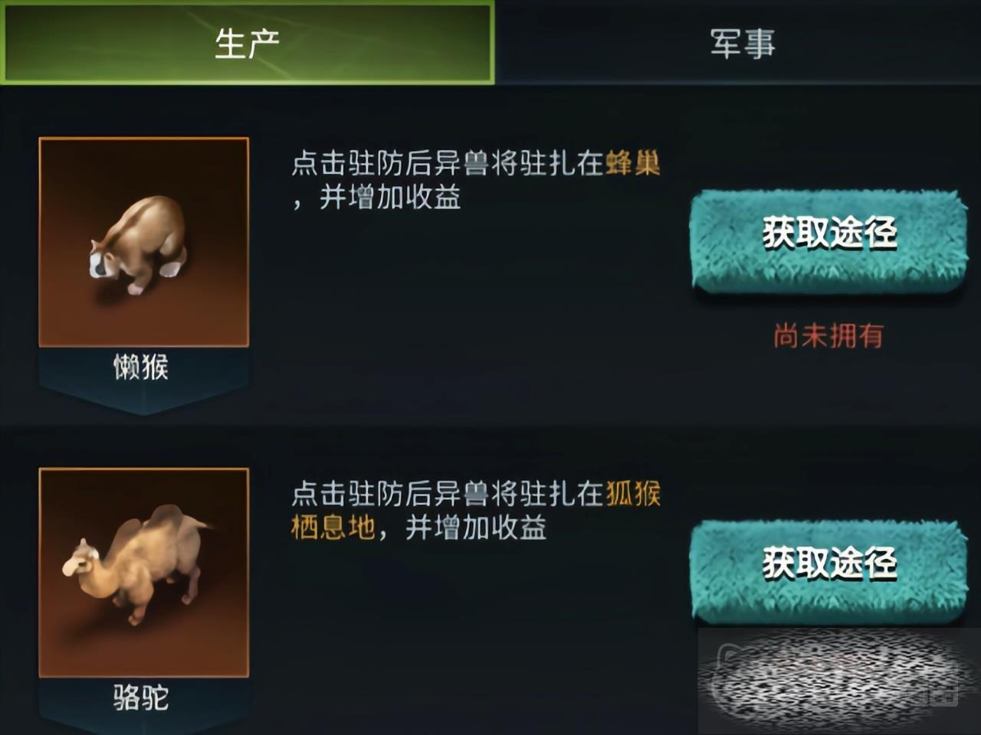This screenshot has width=981, height=735.
Task: Tap the sloth's white face in portrait
Action: [101, 263]
